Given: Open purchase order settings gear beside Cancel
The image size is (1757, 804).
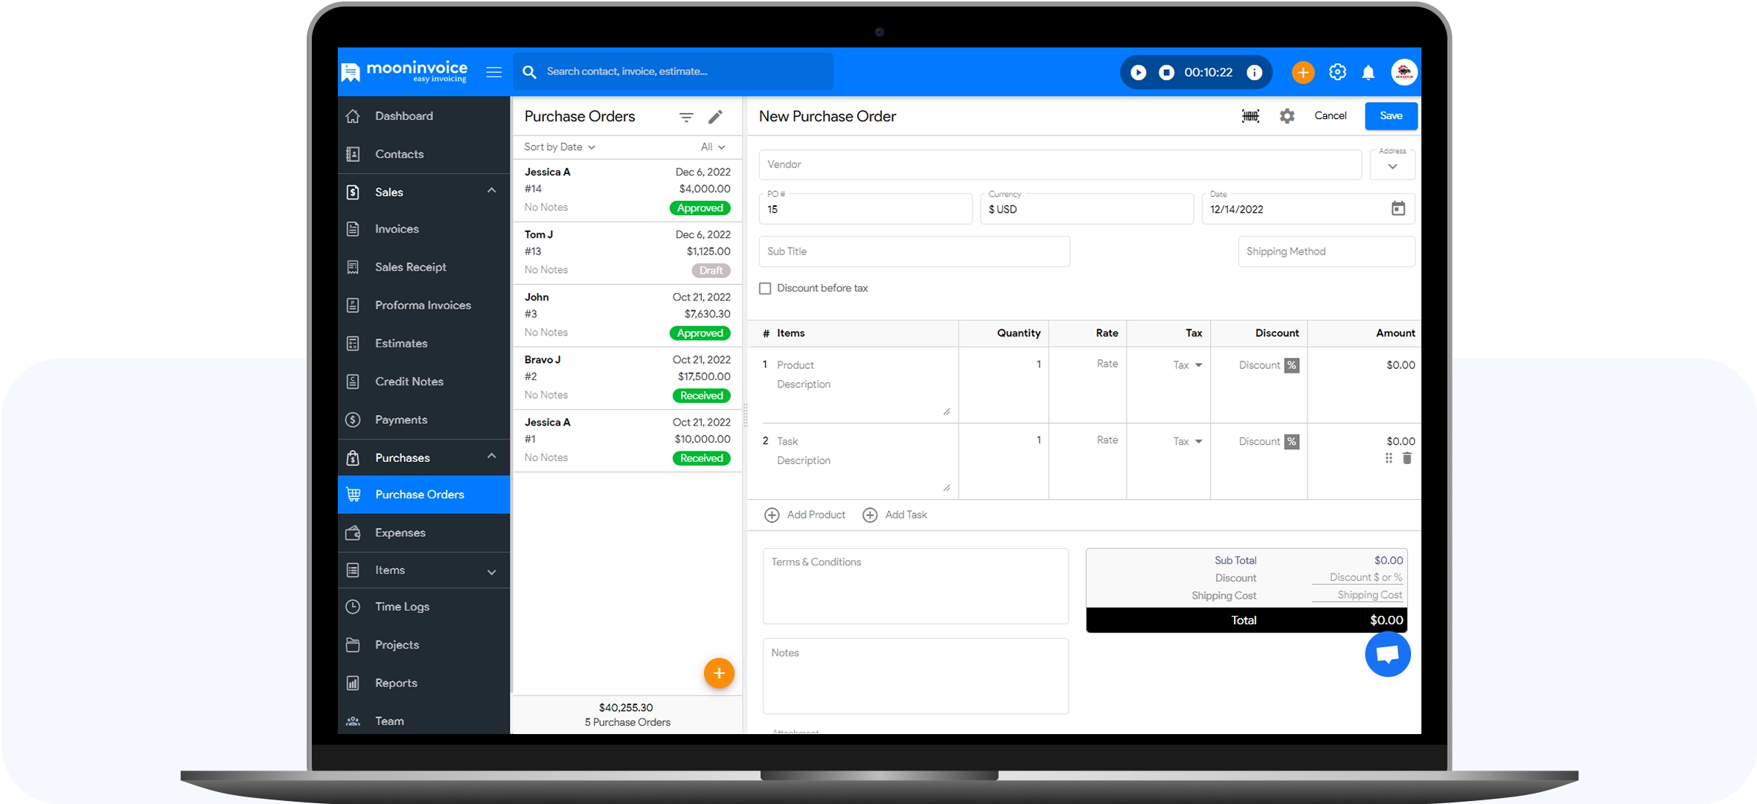Looking at the screenshot, I should click(1287, 116).
